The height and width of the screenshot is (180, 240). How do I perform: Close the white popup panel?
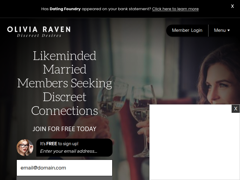point(235,109)
